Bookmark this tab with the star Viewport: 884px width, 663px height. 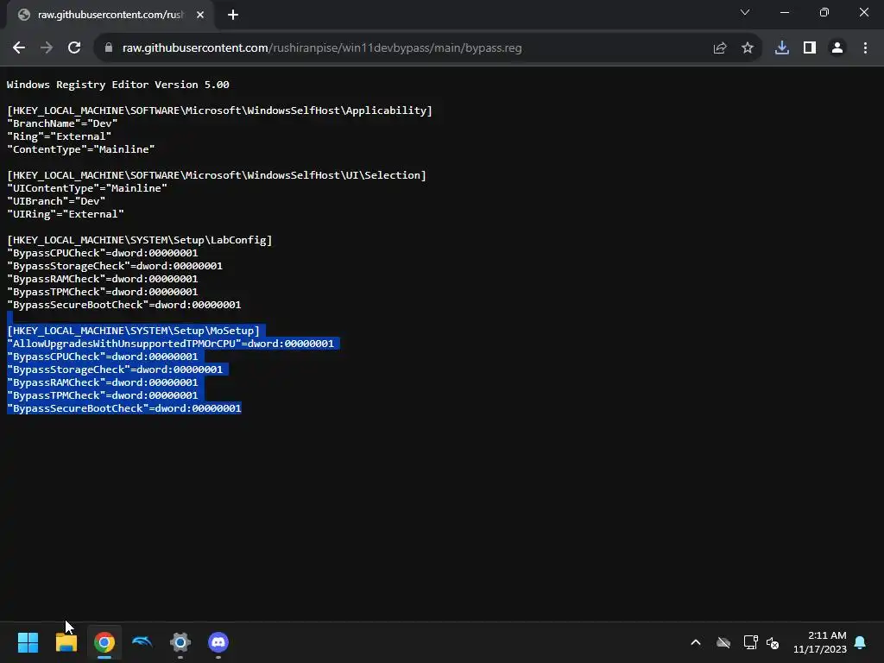click(747, 48)
